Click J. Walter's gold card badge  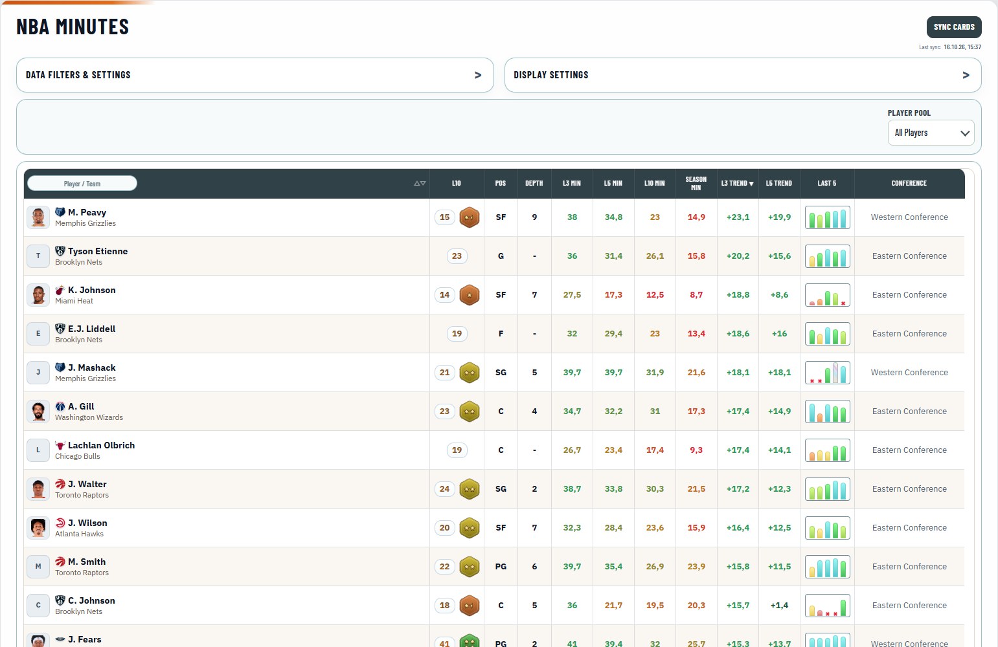coord(470,489)
